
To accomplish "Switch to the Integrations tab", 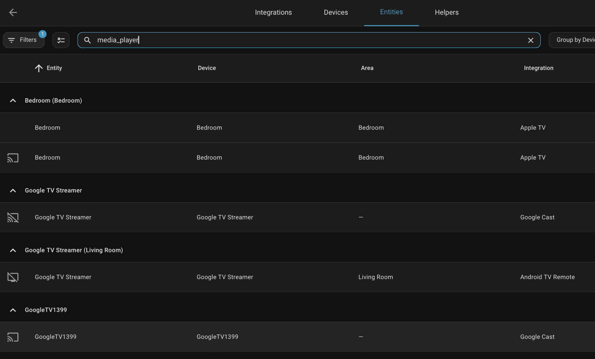I will pos(273,12).
